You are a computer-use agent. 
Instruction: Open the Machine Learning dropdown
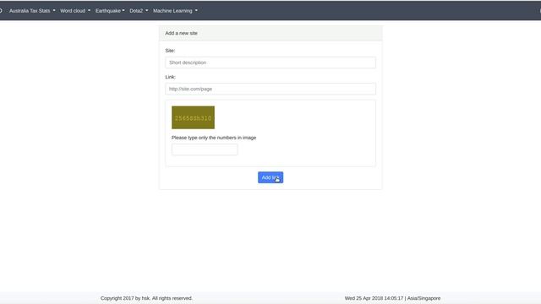click(x=175, y=11)
